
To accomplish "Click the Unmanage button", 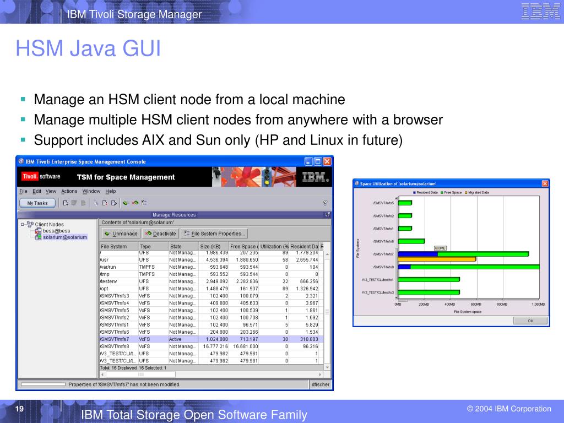I will (121, 234).
